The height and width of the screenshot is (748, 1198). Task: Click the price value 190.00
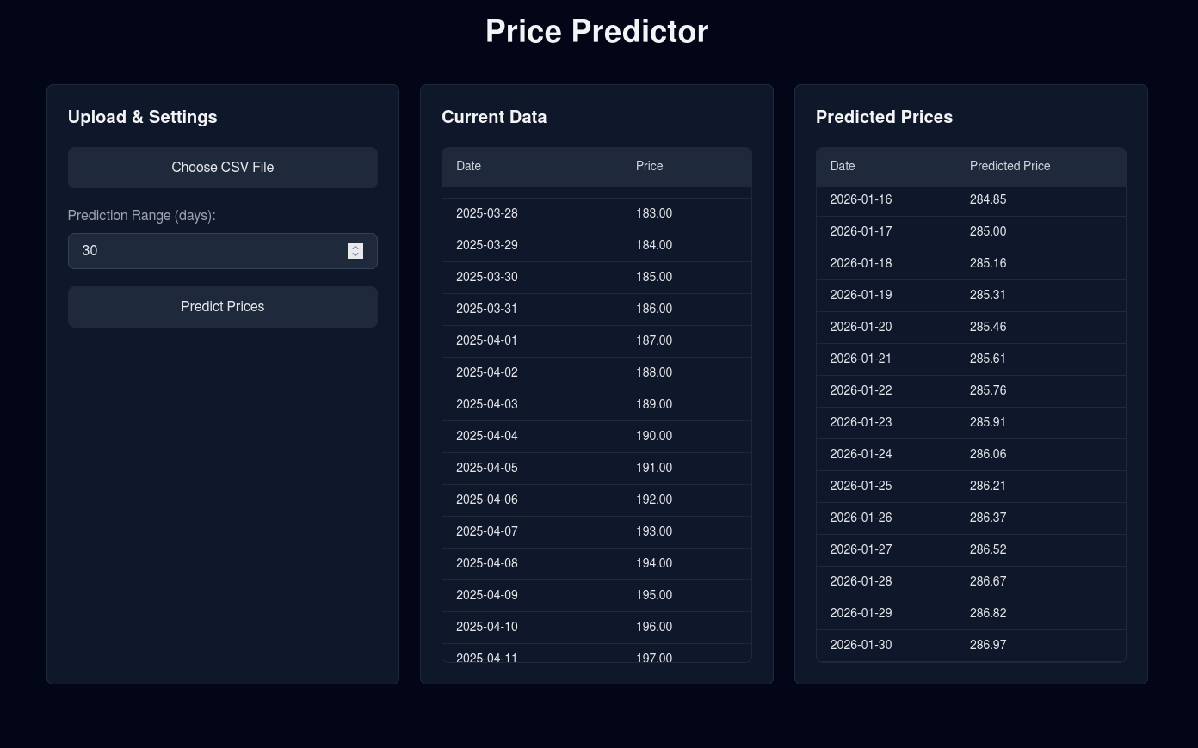click(x=654, y=436)
